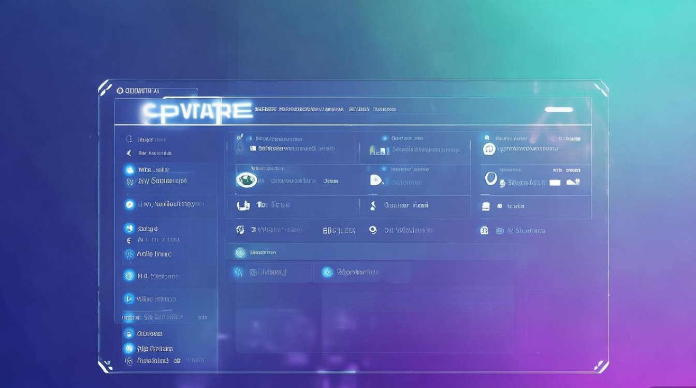The image size is (696, 388).
Task: Toggle the blue dot above the middle column's second row
Action: [x=384, y=169]
